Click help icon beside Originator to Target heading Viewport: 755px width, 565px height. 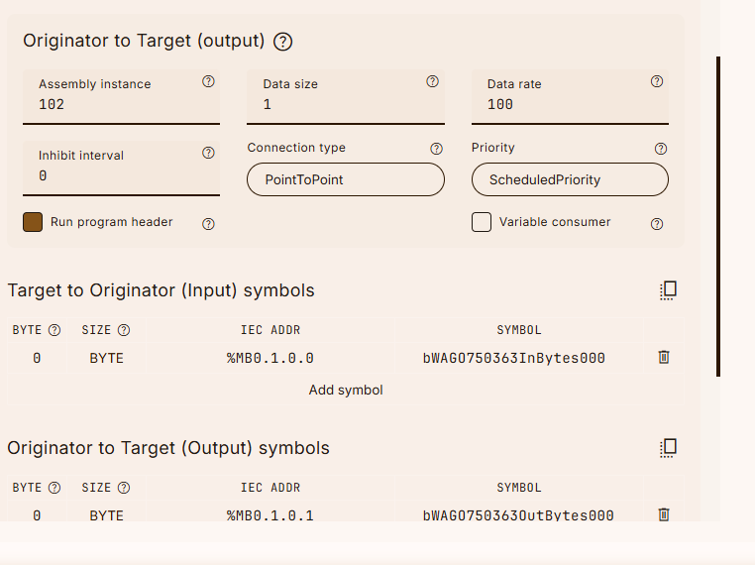pyautogui.click(x=283, y=42)
